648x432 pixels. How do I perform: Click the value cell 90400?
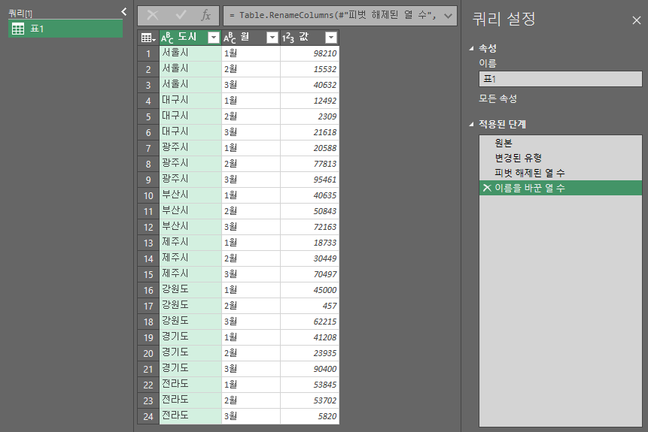point(309,369)
